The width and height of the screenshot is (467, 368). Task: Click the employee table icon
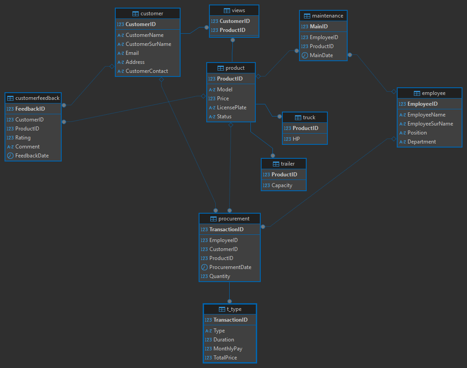click(417, 93)
